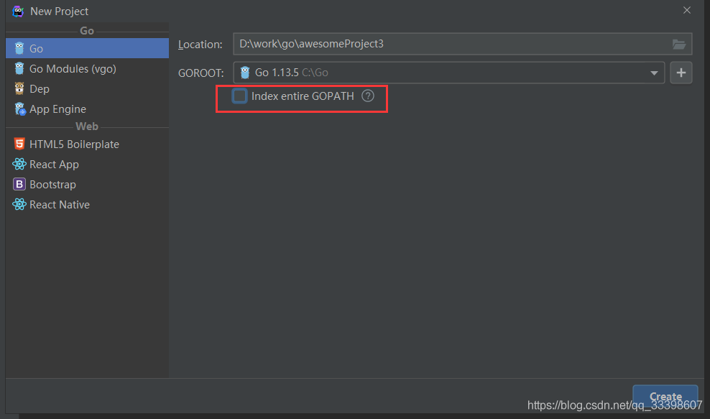Enable the Index entire GOPATH checkbox
The height and width of the screenshot is (419, 710).
click(x=240, y=96)
